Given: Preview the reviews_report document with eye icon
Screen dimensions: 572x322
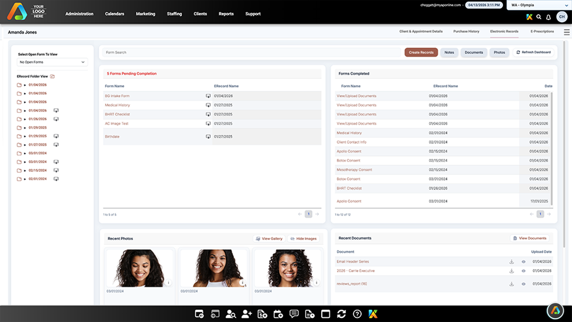Looking at the screenshot, I should (523, 284).
